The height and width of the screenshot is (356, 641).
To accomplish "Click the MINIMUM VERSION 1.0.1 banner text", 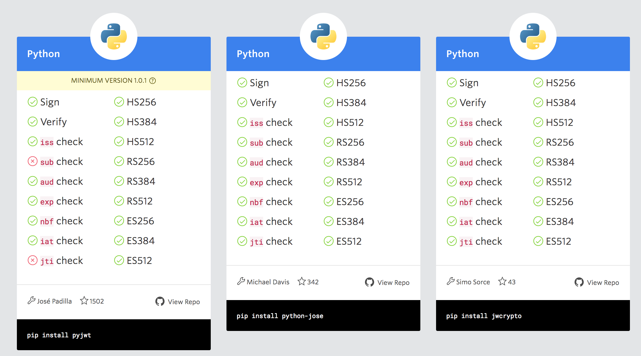I will (x=109, y=81).
